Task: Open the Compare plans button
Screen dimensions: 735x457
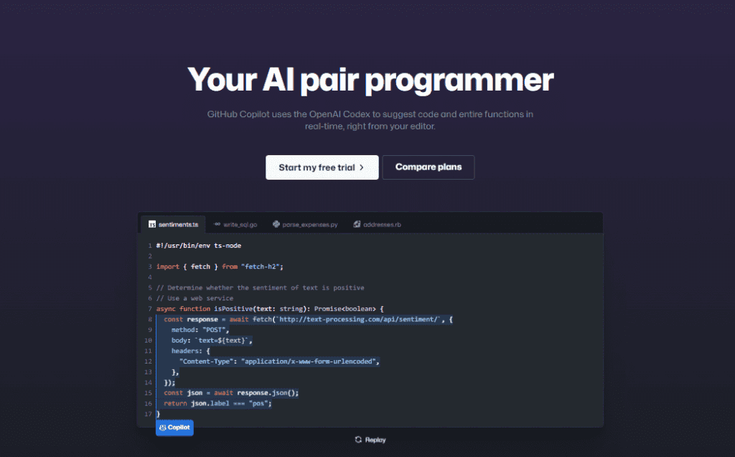Action: tap(429, 167)
